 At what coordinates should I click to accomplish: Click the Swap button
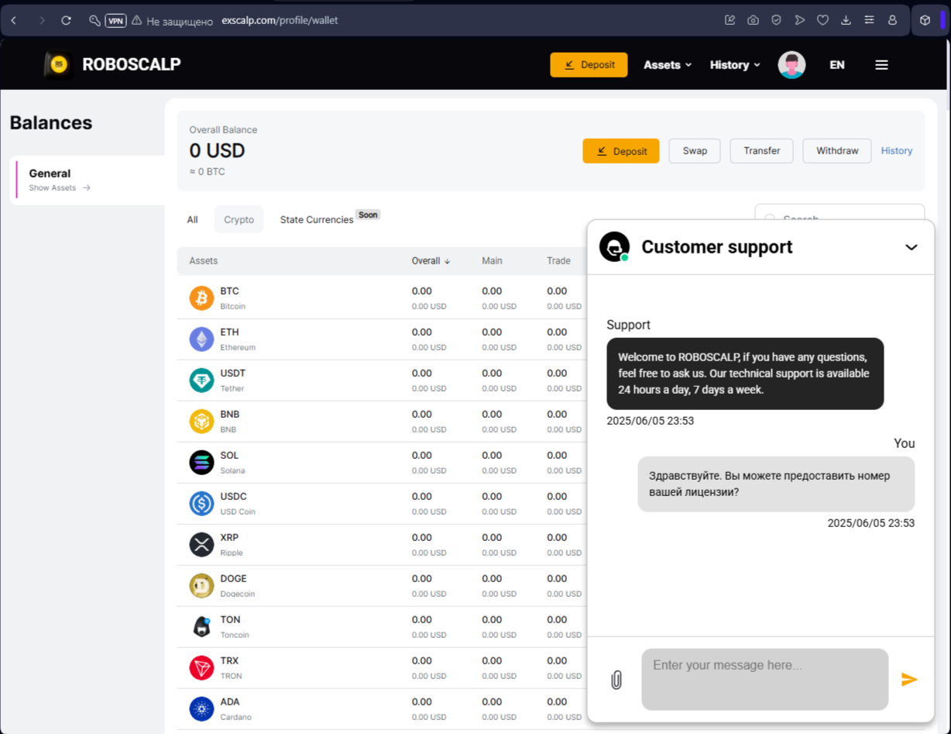[x=695, y=151]
